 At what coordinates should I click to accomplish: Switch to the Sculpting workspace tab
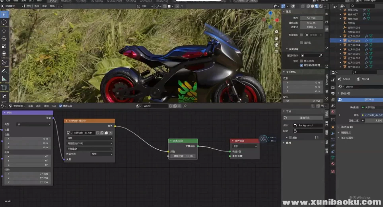pyautogui.click(x=81, y=1)
